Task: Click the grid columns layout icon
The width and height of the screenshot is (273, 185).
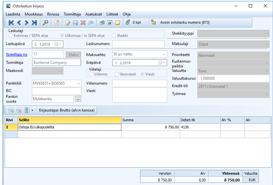Action: (27, 110)
